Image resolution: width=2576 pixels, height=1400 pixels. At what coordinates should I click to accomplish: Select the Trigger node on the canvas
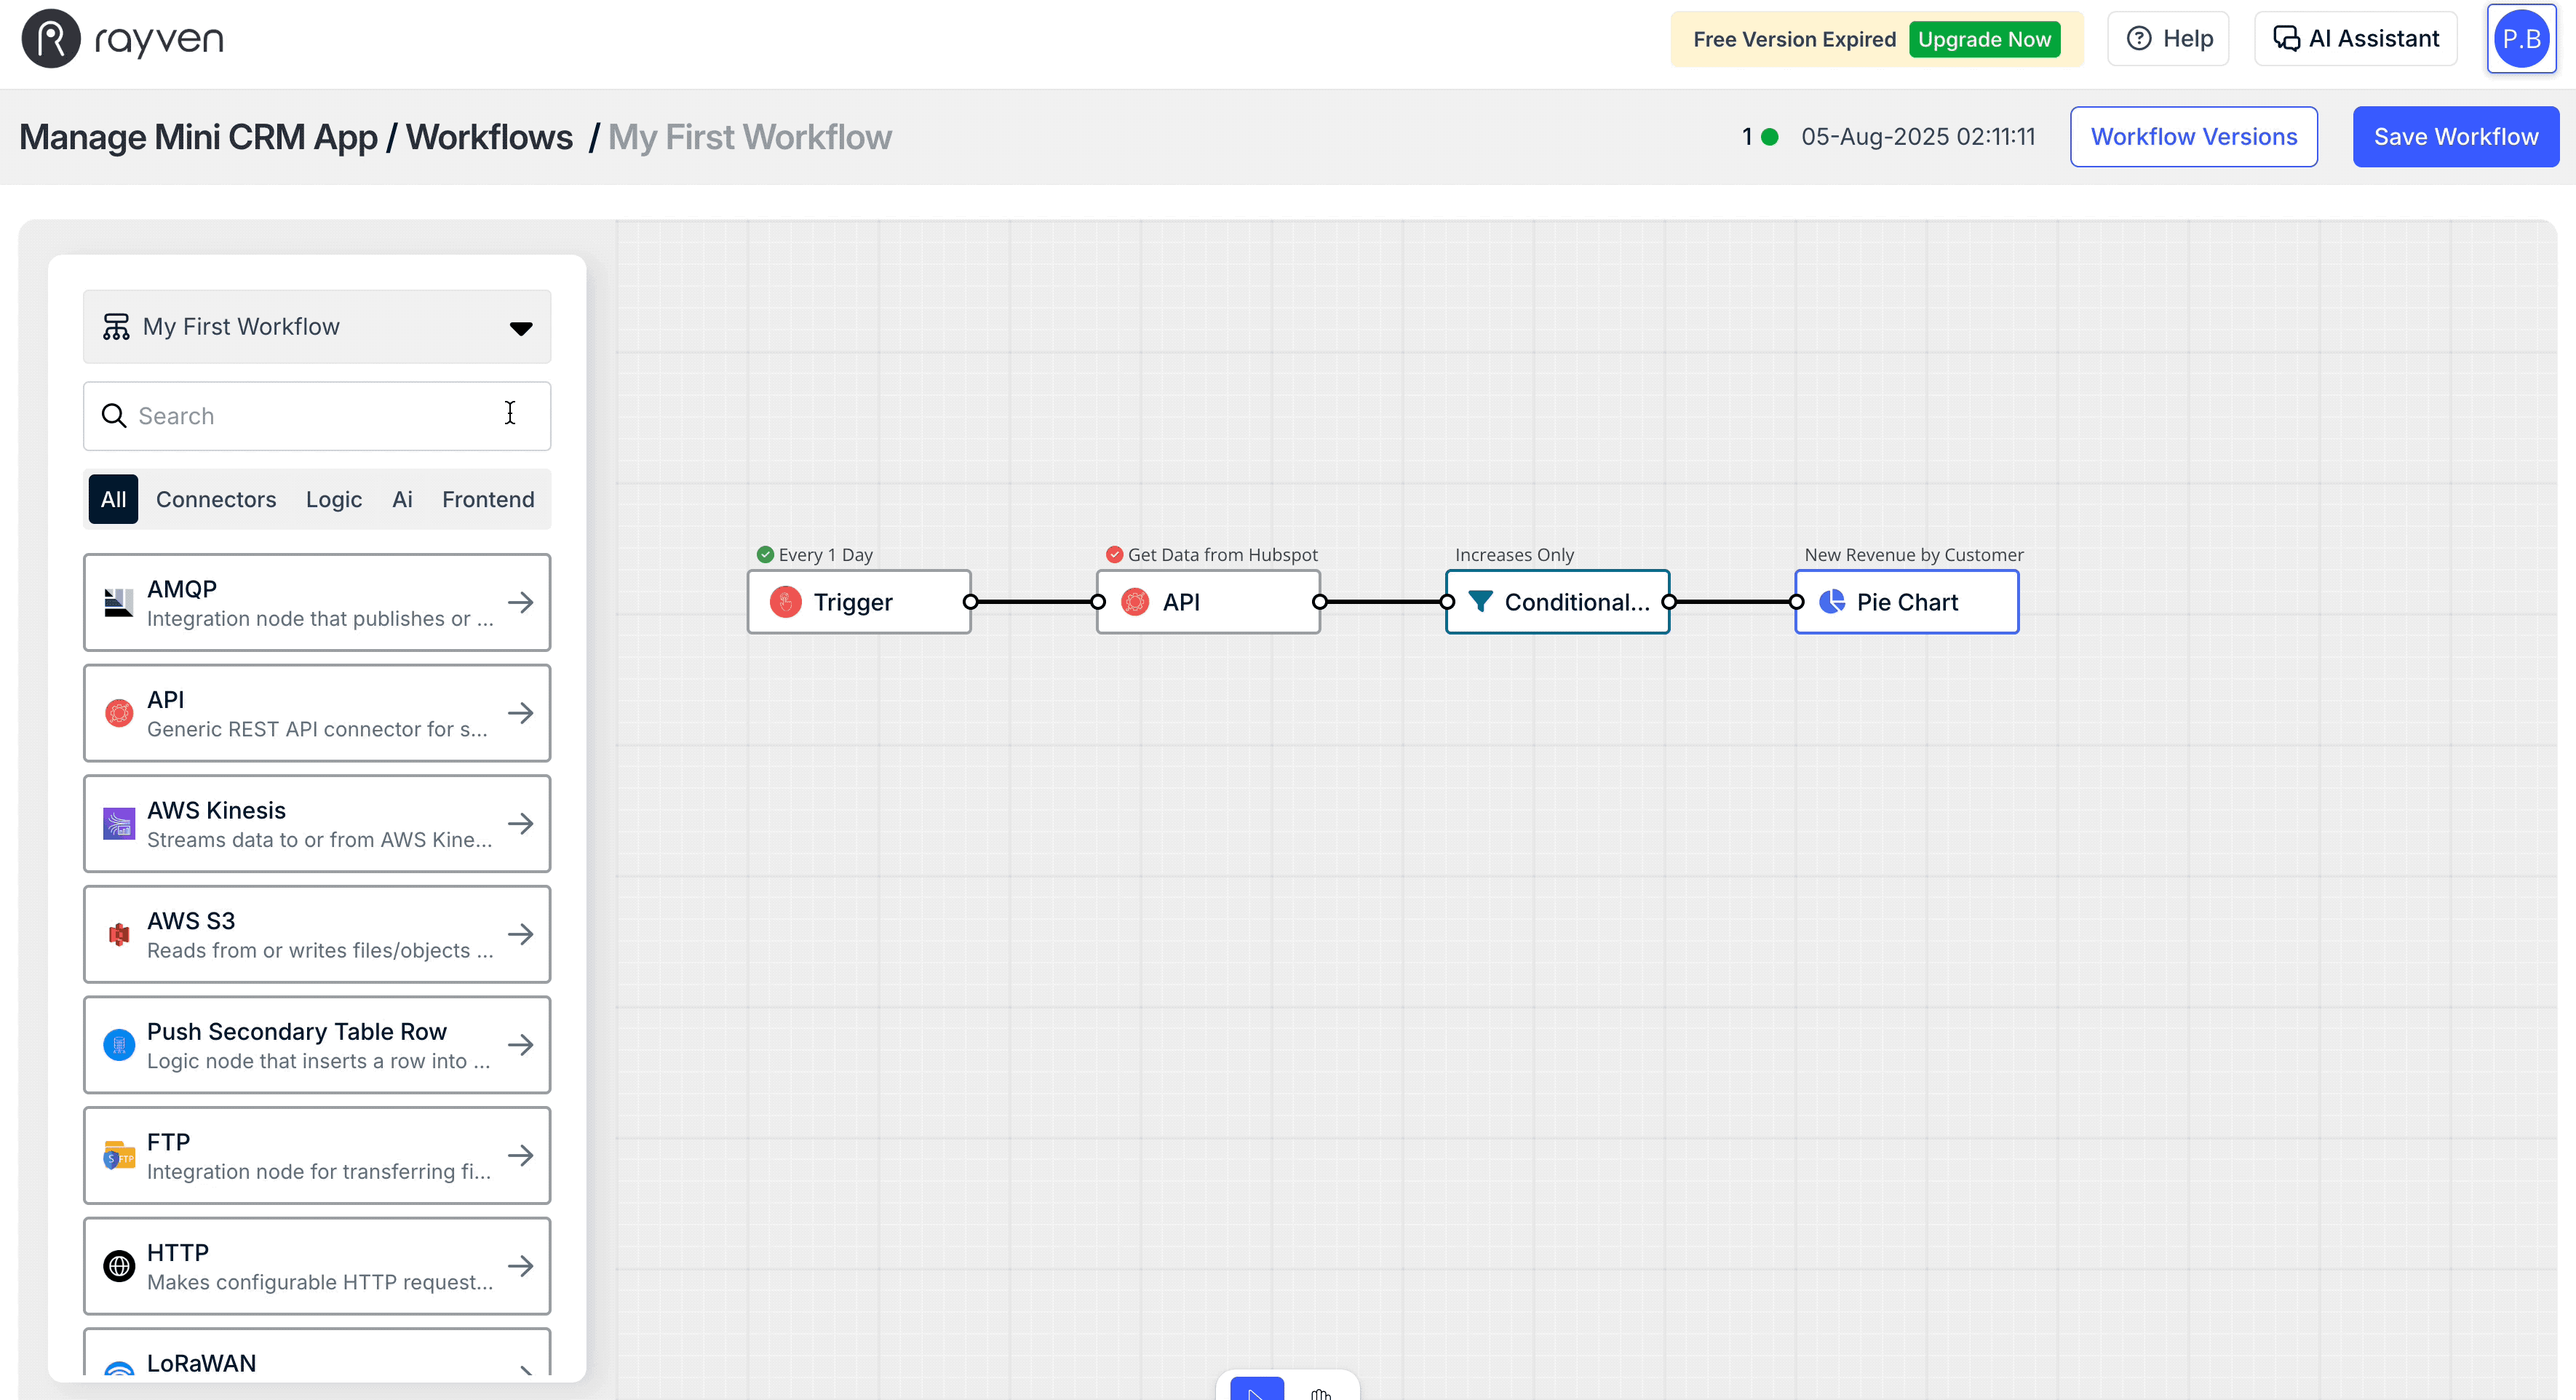point(858,601)
